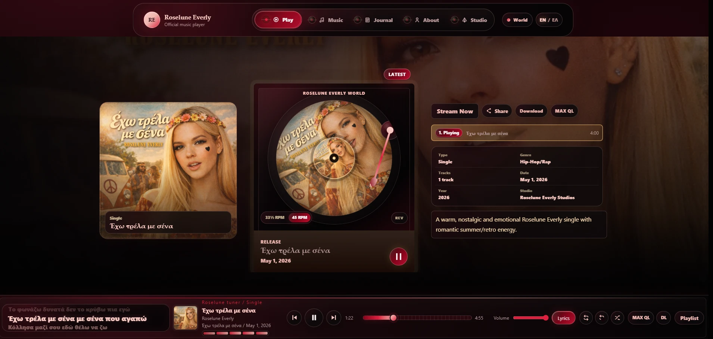Click the '4:00' track duration

[x=594, y=133]
